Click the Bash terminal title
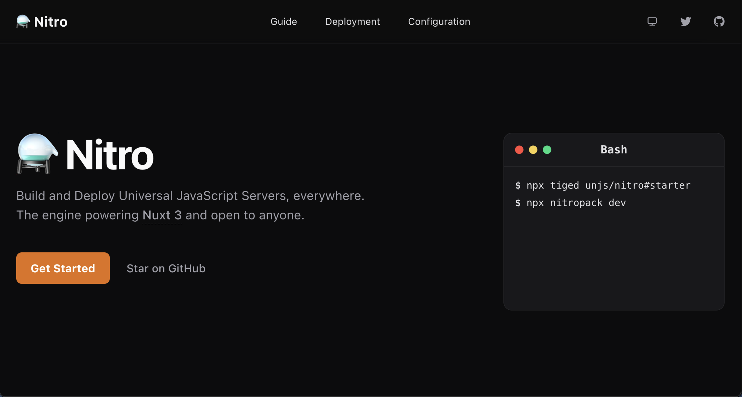The image size is (742, 397). pyautogui.click(x=613, y=150)
